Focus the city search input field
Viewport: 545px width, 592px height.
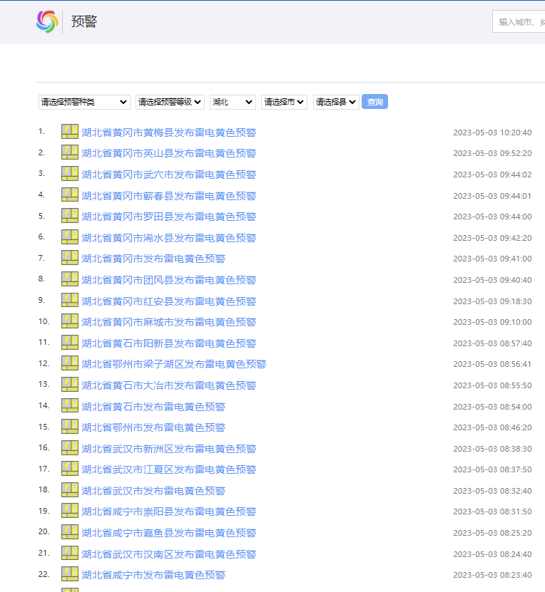pos(521,21)
